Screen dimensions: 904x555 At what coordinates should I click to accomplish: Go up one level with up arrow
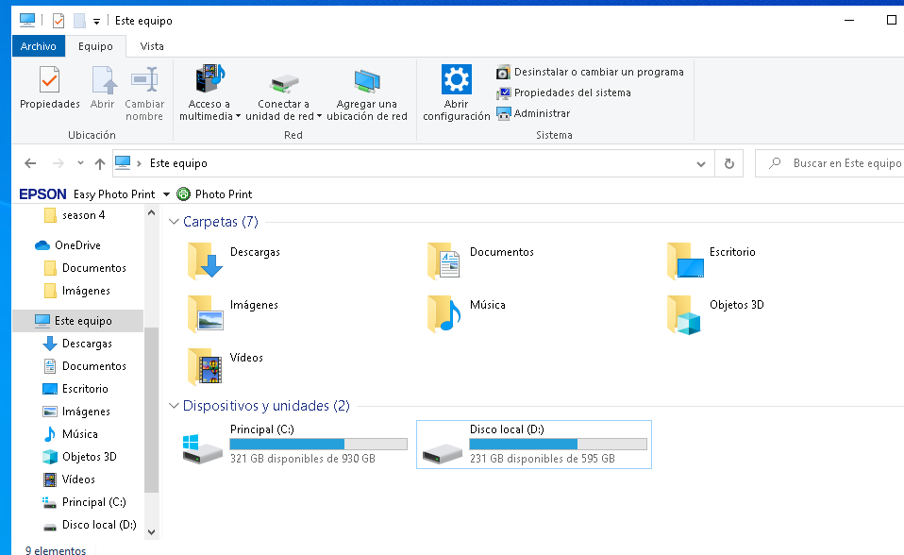100,163
